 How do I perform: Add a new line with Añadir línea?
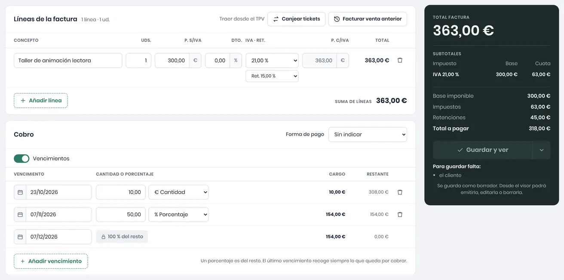coord(41,100)
